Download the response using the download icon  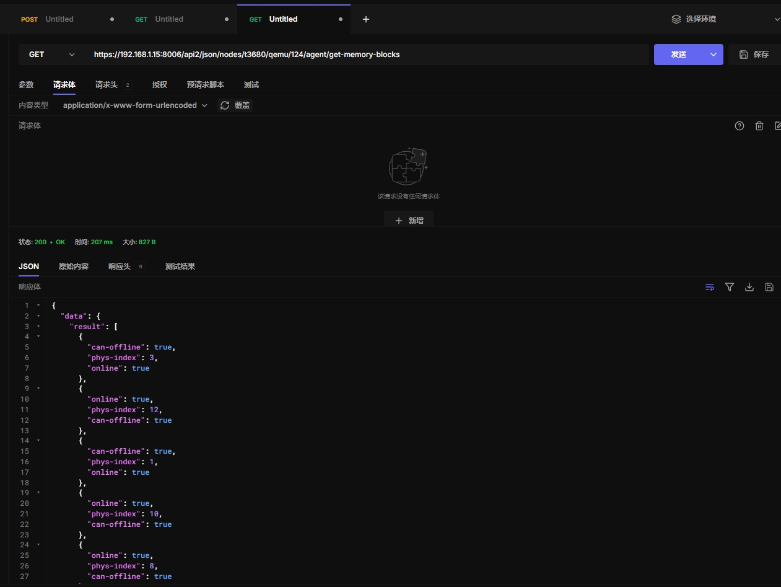point(749,287)
